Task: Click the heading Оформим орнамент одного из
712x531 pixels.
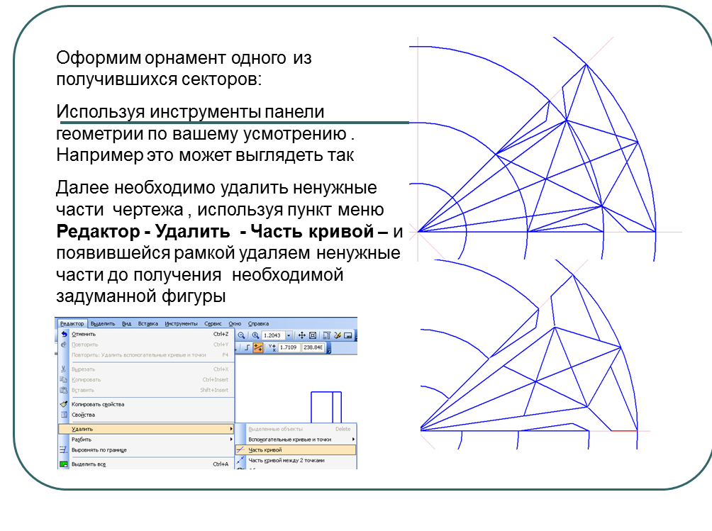Action: click(x=184, y=58)
